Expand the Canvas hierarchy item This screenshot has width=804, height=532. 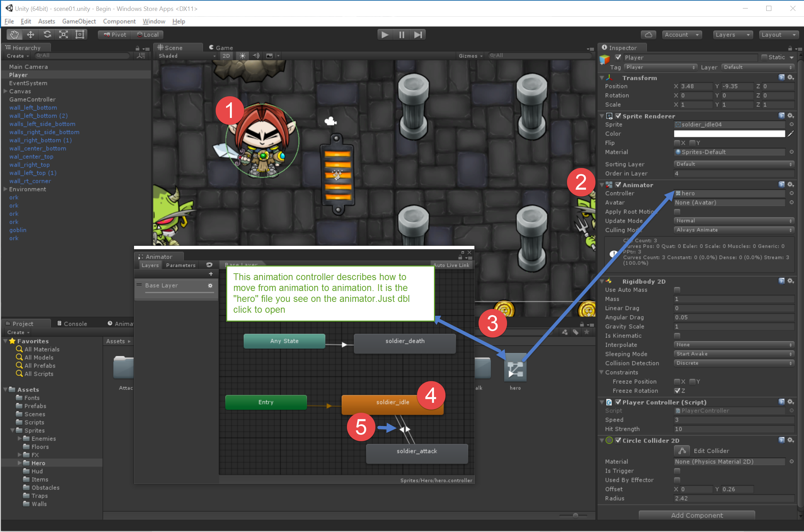click(5, 91)
